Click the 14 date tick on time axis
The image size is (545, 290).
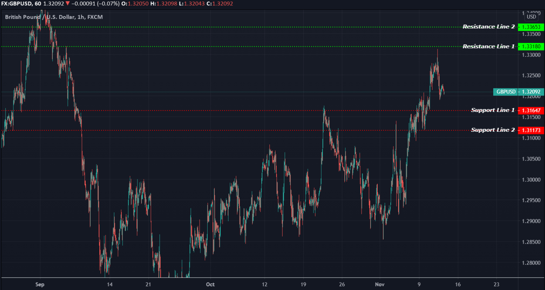click(110, 284)
